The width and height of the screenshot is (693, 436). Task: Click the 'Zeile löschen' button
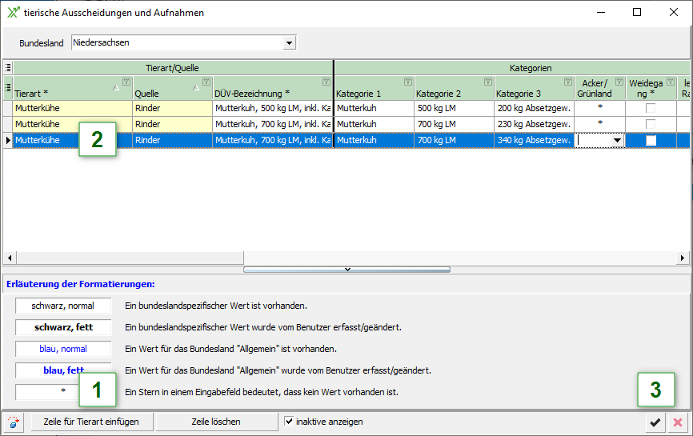pos(216,422)
